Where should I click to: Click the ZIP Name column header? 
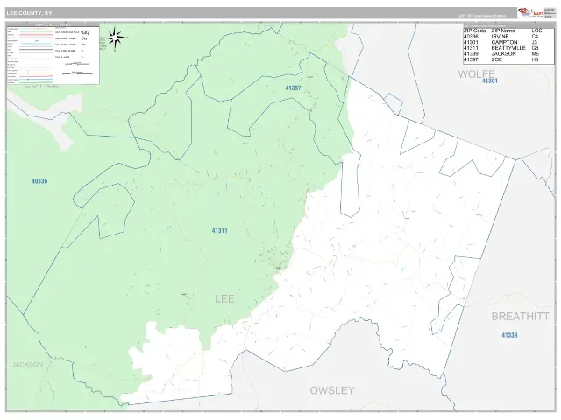point(502,31)
